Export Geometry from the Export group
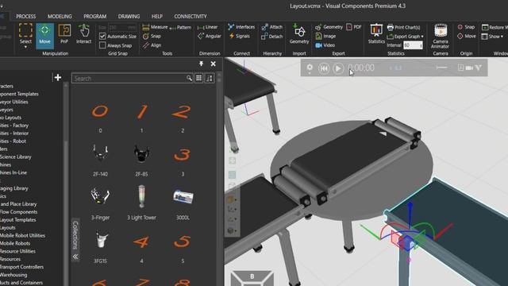 pyautogui.click(x=329, y=27)
